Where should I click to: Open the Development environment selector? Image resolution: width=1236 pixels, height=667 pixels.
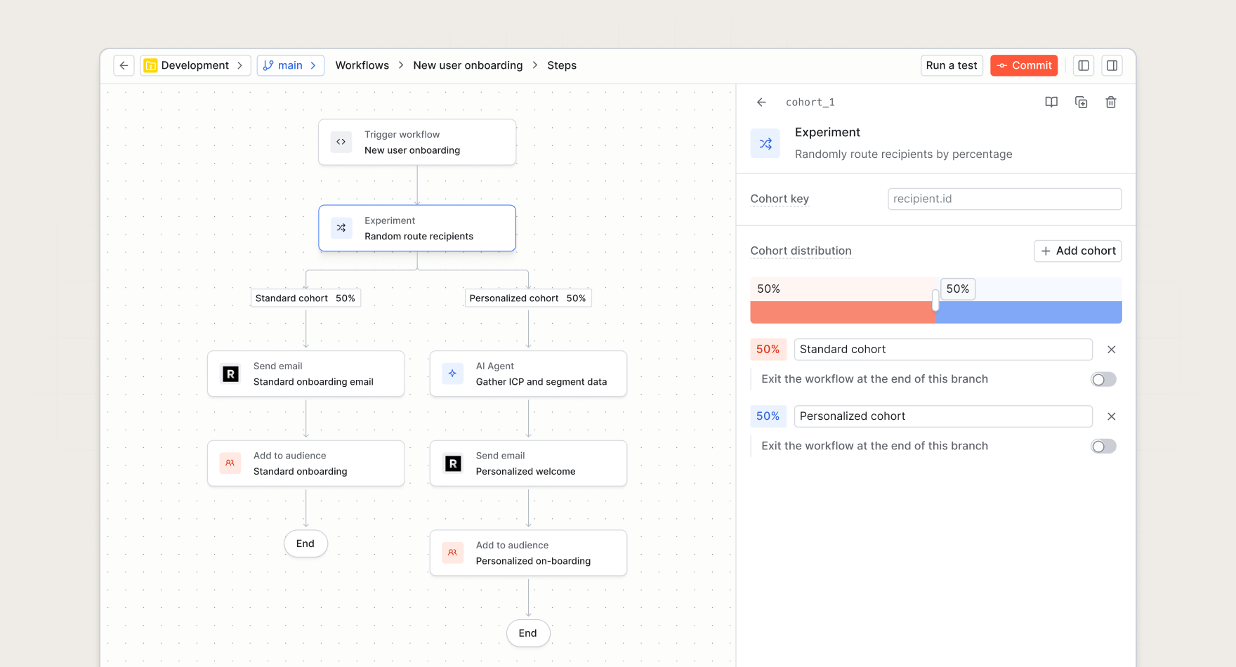pos(195,65)
